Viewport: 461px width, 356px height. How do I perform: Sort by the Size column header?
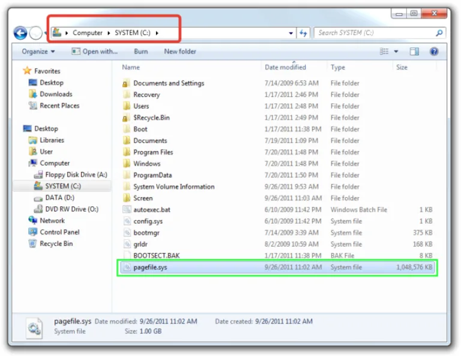[x=402, y=67]
